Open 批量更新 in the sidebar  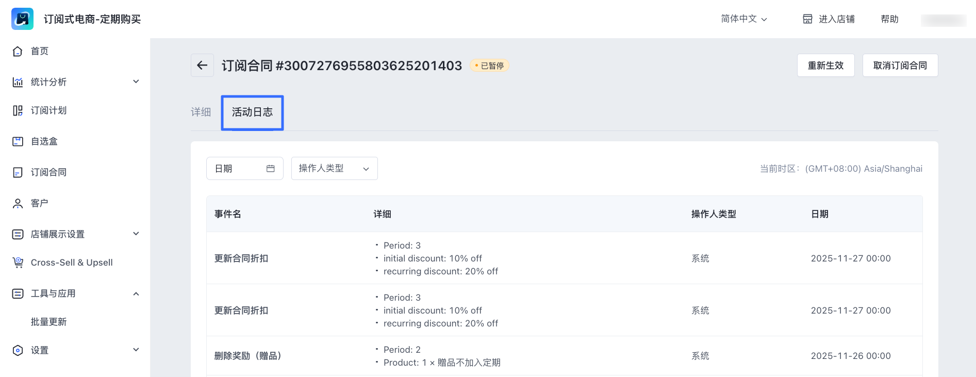(48, 322)
